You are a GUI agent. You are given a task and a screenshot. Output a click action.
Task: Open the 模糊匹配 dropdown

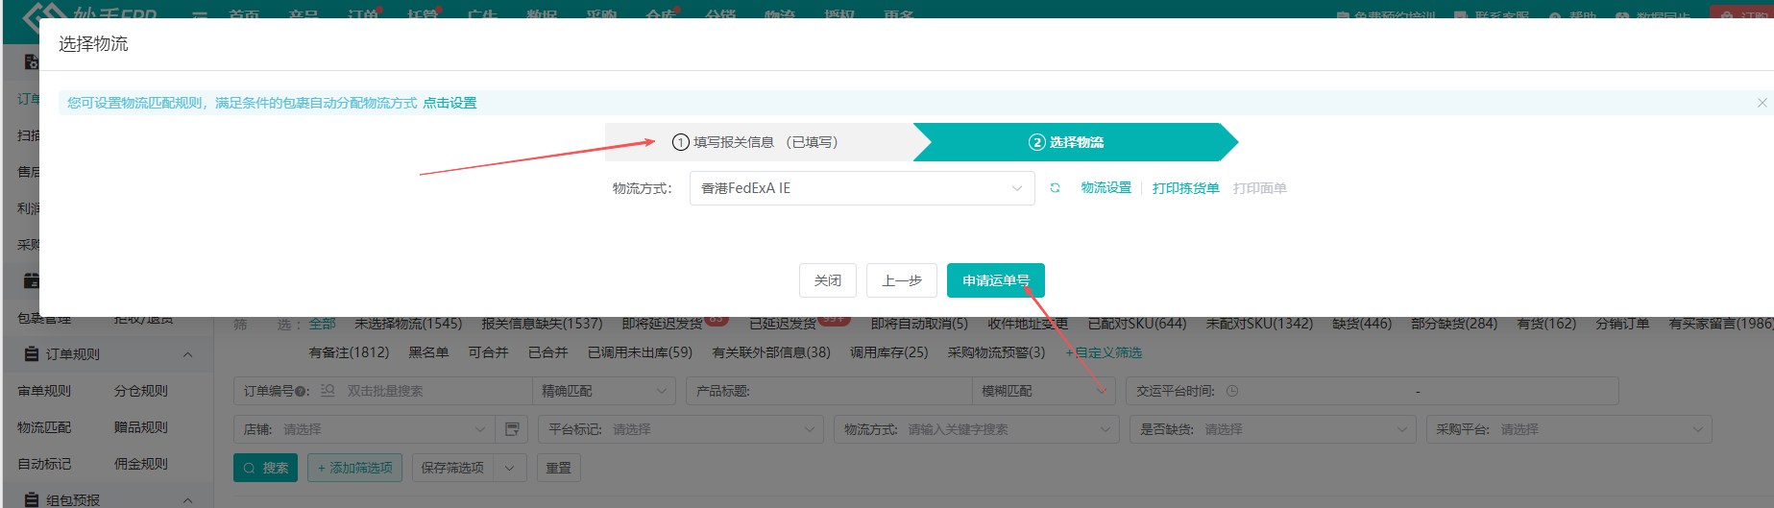click(x=1044, y=391)
